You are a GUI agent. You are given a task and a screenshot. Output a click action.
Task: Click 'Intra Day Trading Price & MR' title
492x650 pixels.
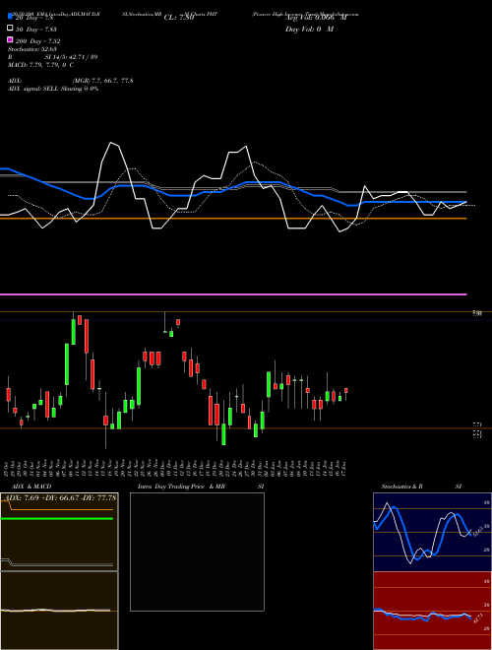[181, 487]
